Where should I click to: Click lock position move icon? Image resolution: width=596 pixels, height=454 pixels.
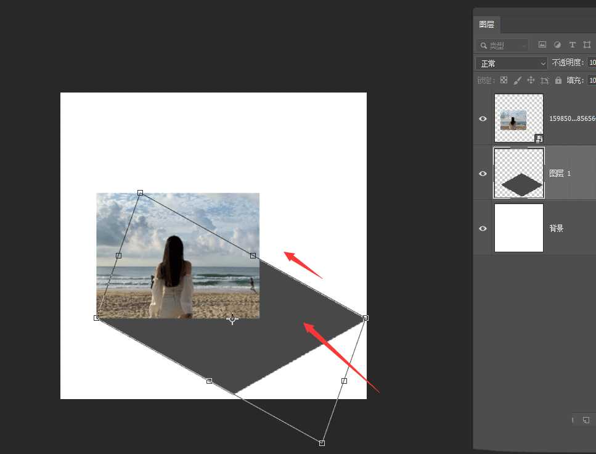click(x=531, y=80)
